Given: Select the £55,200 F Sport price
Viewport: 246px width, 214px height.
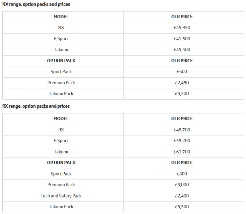Looking at the screenshot, I should (182, 141).
